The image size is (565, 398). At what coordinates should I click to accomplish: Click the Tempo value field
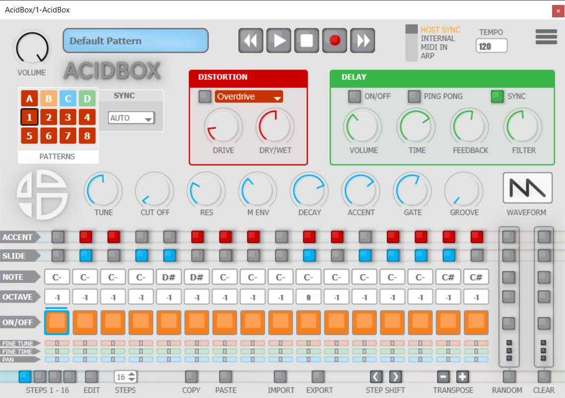491,46
